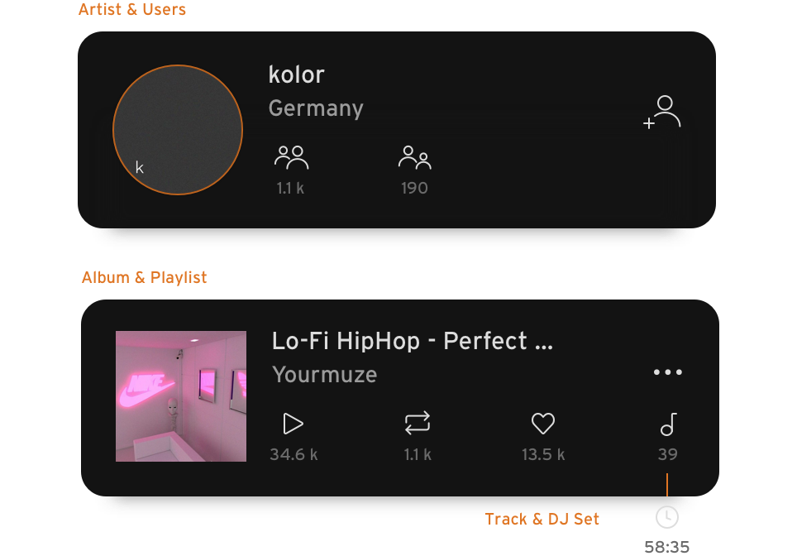The image size is (797, 556).
Task: Open kolor's circular profile avatar
Action: click(x=178, y=130)
